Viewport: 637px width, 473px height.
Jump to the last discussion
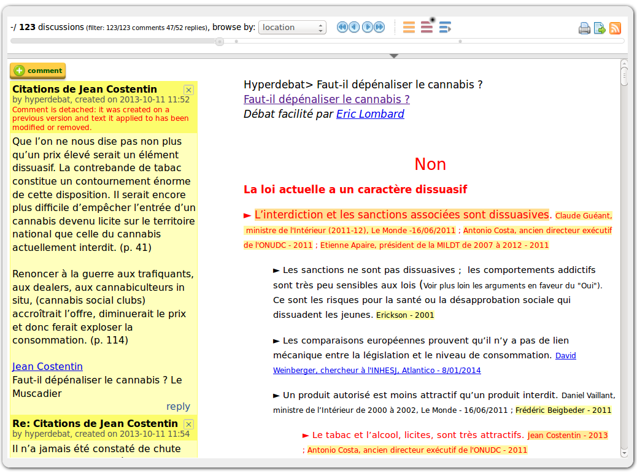(379, 27)
